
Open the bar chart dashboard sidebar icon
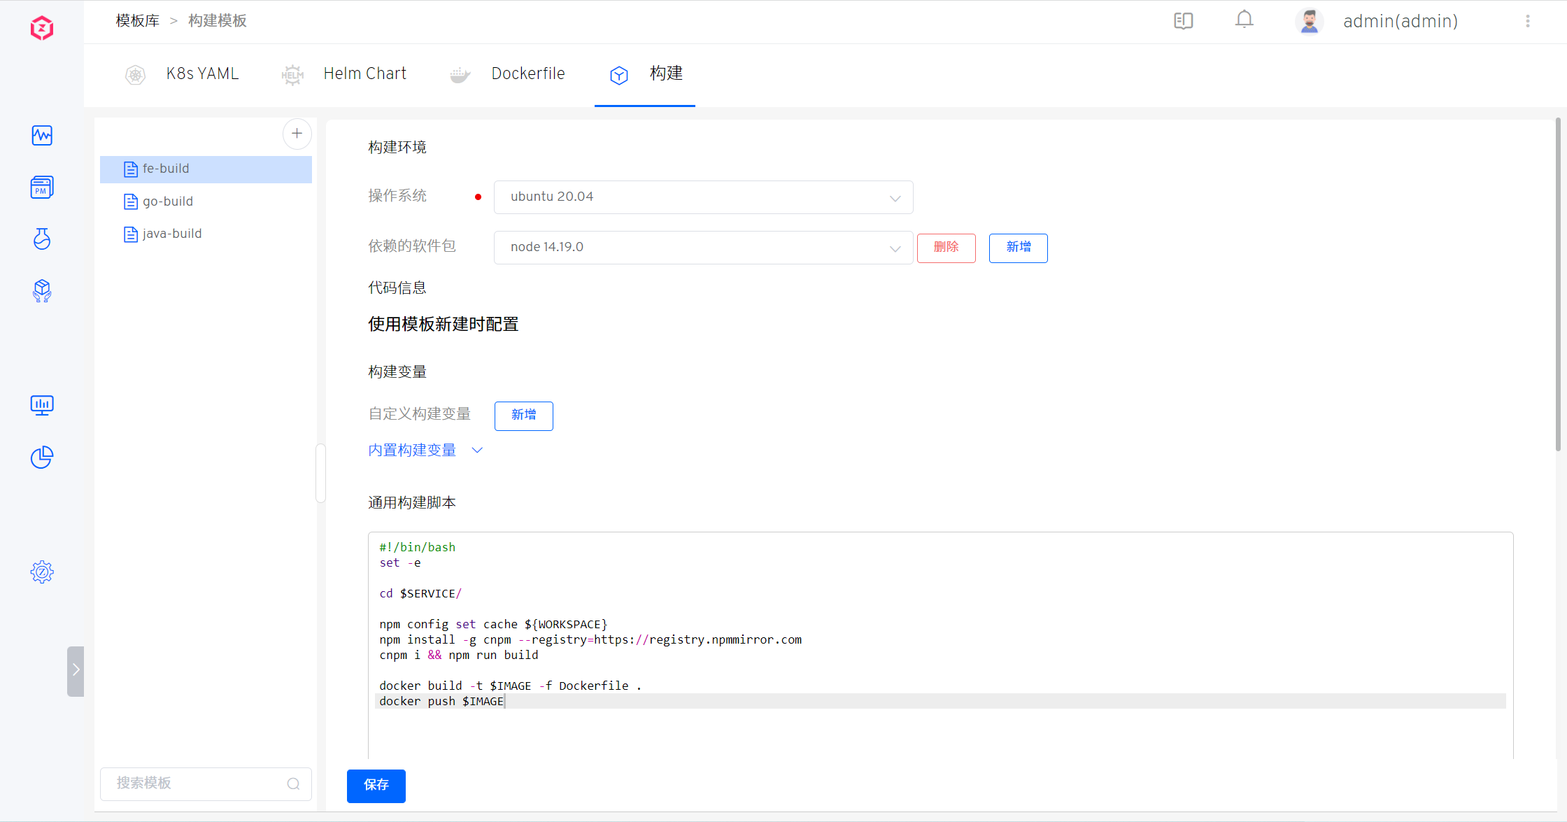(42, 405)
